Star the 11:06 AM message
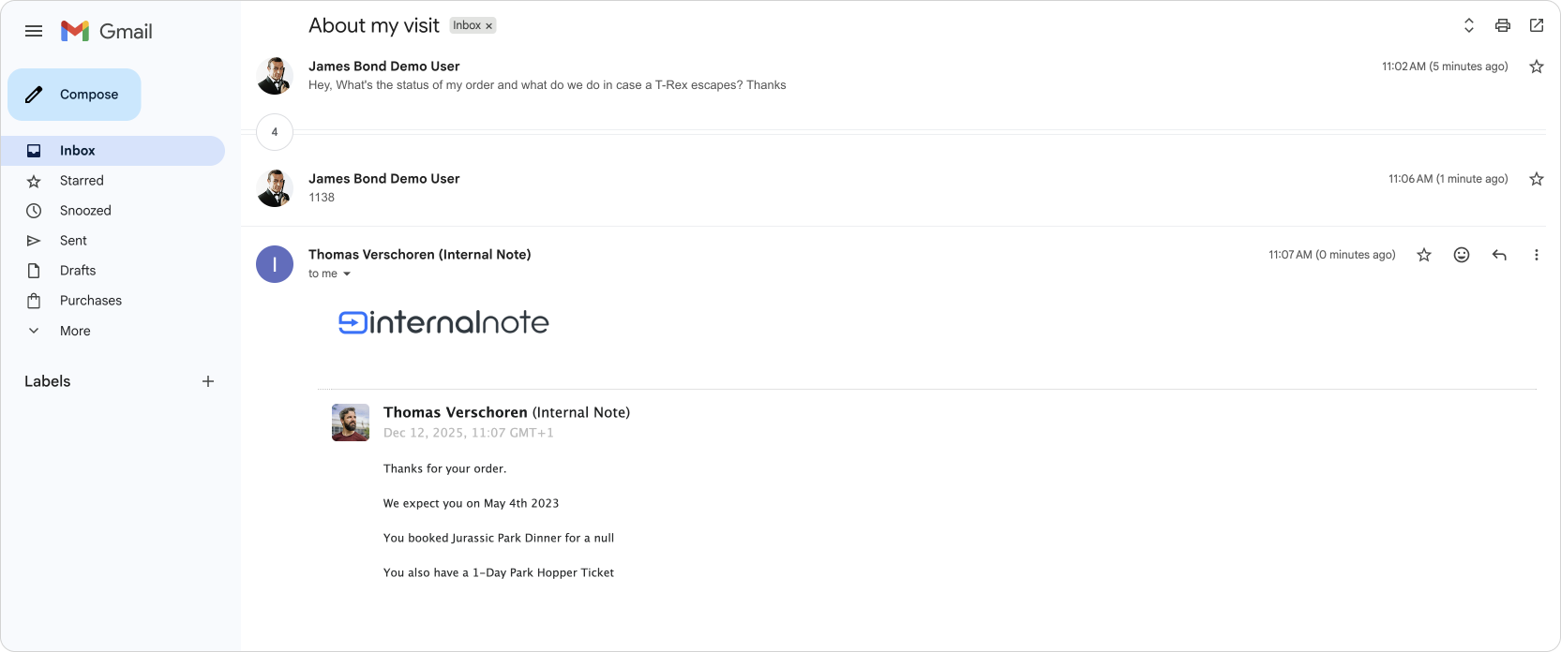Viewport: 1561px width, 652px height. point(1537,179)
